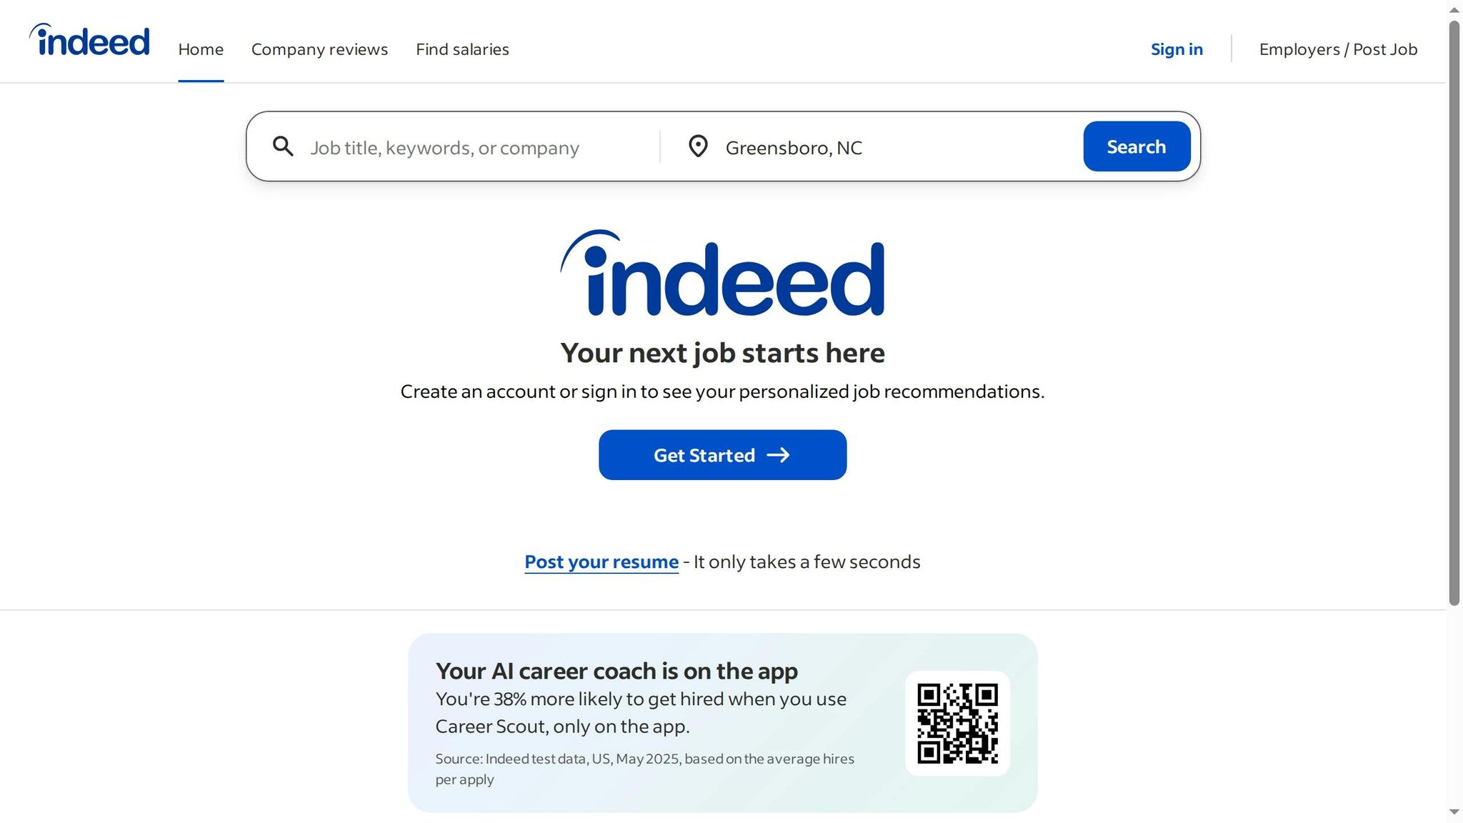
Task: Open Find salaries page
Action: pos(462,49)
